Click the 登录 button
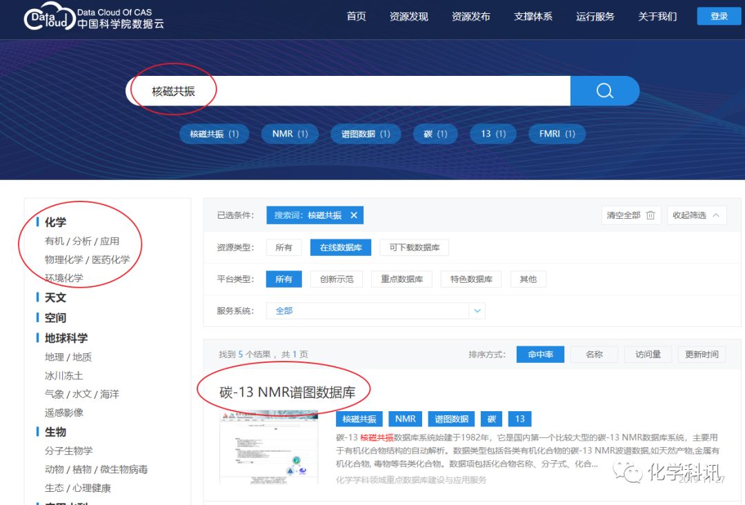745x505 pixels. click(719, 17)
